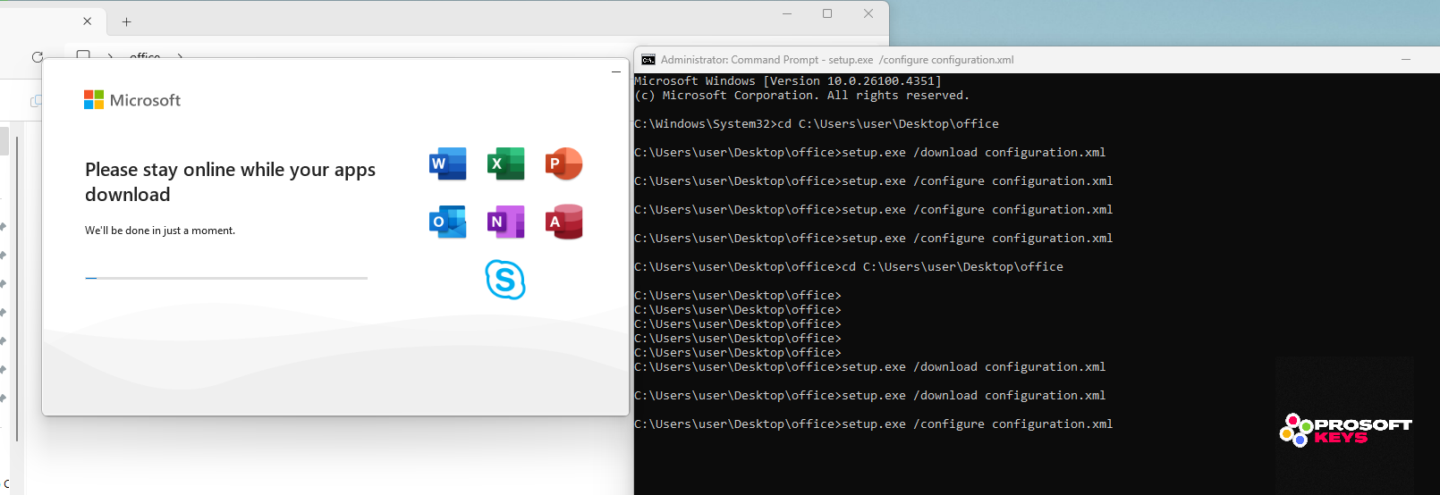Screen dimensions: 1440x495
Task: Open a new File Explorer tab
Action: (x=126, y=21)
